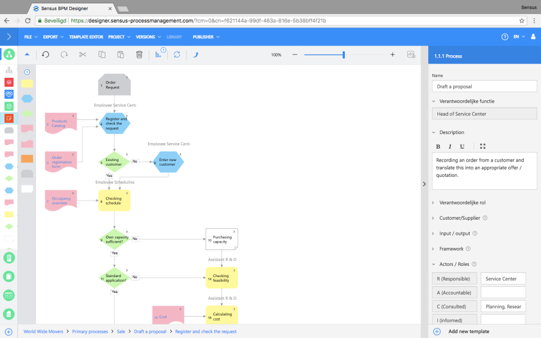541x338 pixels.
Task: Click the undo arrow icon
Action: (46, 55)
